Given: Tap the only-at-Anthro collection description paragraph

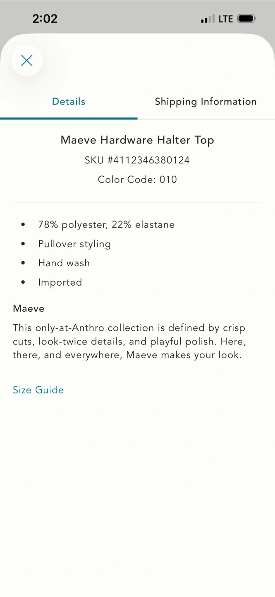Looking at the screenshot, I should (x=129, y=341).
